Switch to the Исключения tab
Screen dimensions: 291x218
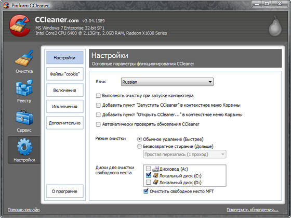tap(65, 107)
